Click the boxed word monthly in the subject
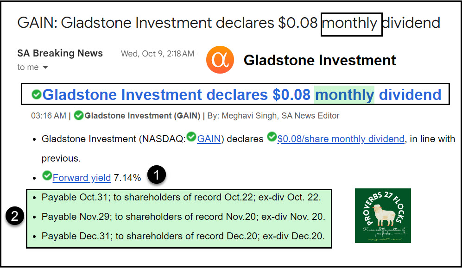 [x=352, y=23]
